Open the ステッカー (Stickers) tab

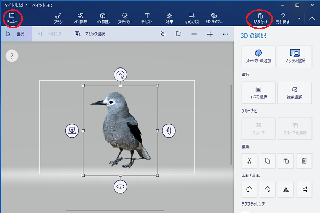point(125,19)
